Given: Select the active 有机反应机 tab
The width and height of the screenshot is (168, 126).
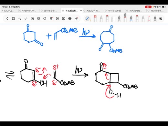Looking at the screenshot, I should (72, 11).
